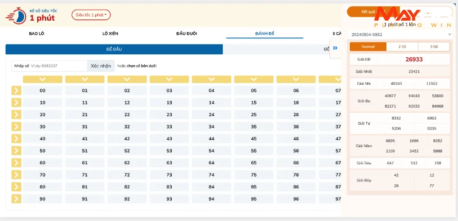The height and width of the screenshot is (221, 458).
Task: Click the Giải Ba result 94043
Action: coord(414,96)
